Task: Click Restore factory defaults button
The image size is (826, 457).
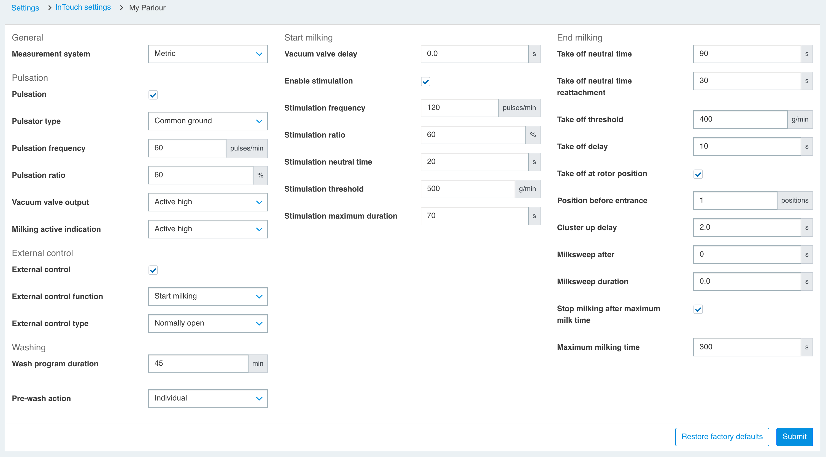Action: coord(722,437)
